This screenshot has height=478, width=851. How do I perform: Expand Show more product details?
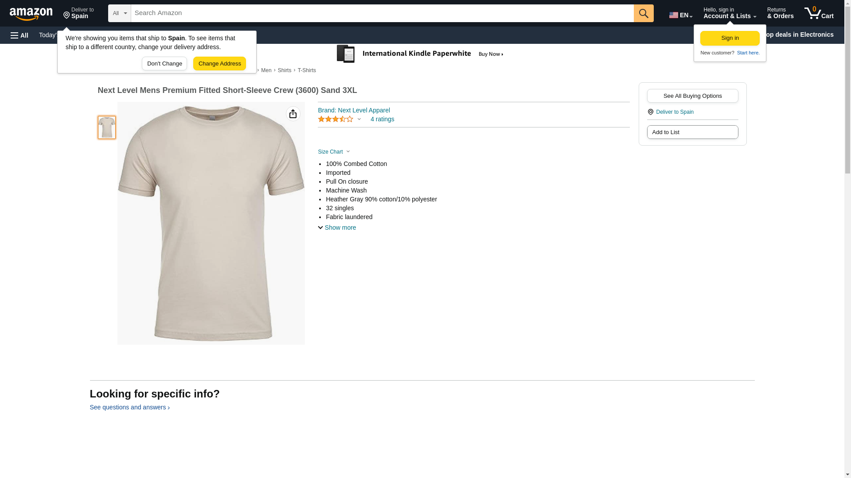(337, 227)
